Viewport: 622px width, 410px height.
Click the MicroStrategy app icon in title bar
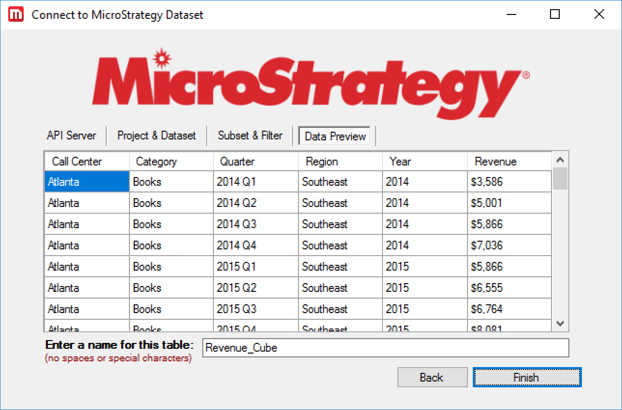click(x=16, y=14)
